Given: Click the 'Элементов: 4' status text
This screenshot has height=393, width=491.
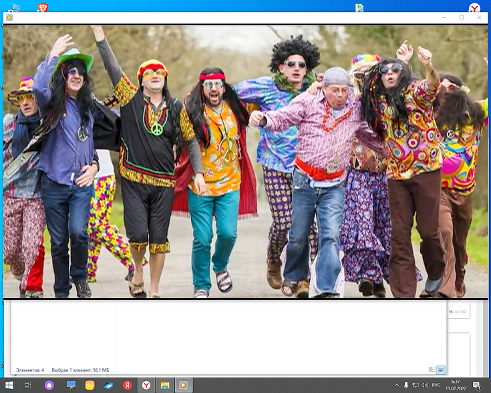Looking at the screenshot, I should coord(30,370).
